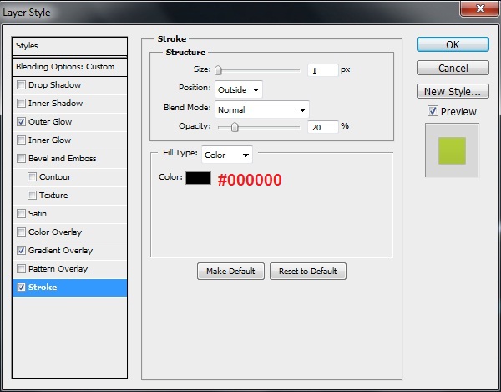Disable the Gradient Overlay checkbox
Screen dimensions: 501x392
21,251
